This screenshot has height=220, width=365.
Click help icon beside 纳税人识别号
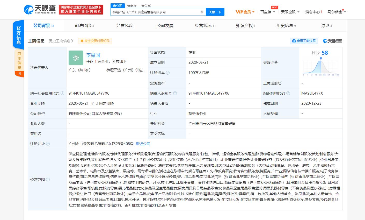[x=175, y=93]
